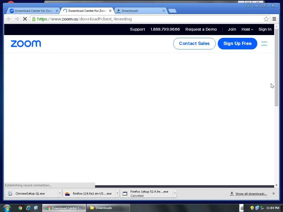The width and height of the screenshot is (283, 212).
Task: Click the scrollbar up arrow
Action: (276, 26)
